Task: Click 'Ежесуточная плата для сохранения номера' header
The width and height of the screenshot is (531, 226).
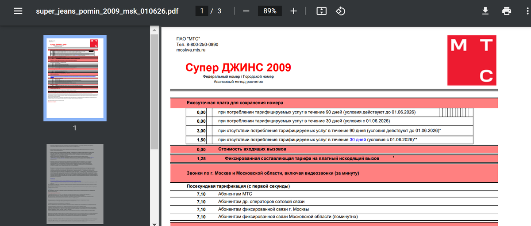Action: pyautogui.click(x=235, y=103)
